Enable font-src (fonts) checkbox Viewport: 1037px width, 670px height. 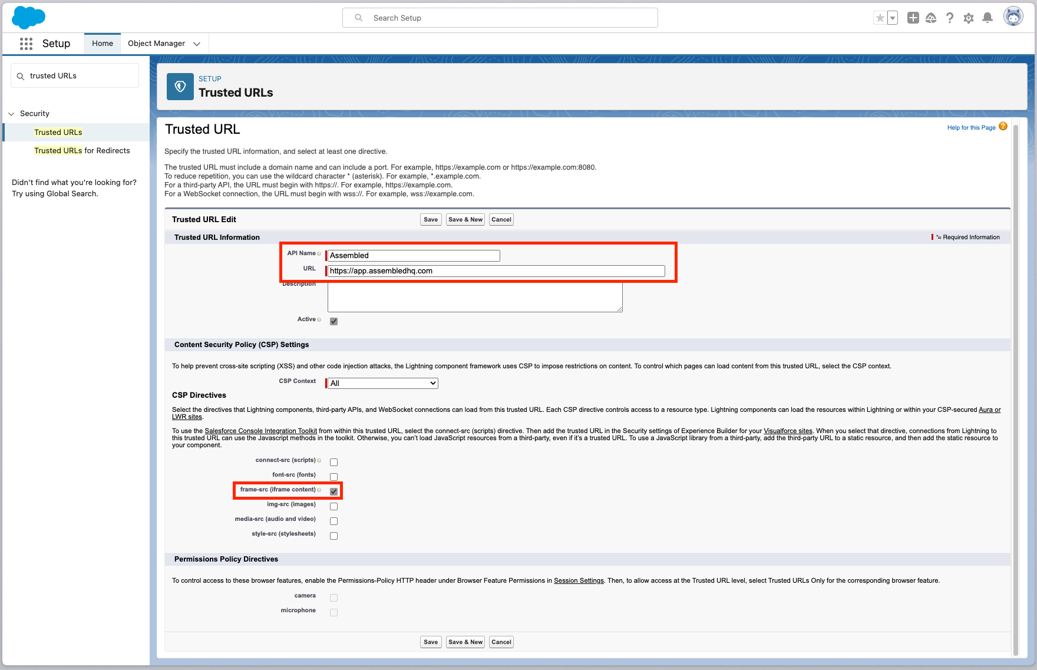[333, 477]
